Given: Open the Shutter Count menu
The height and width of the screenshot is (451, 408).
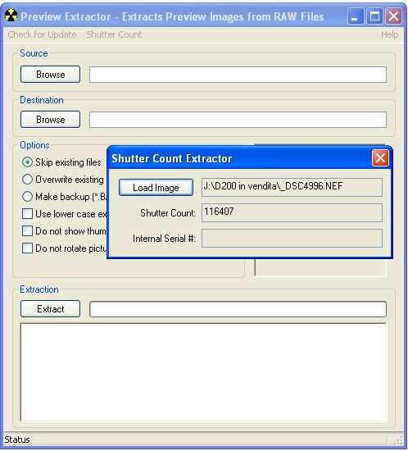Looking at the screenshot, I should [x=114, y=34].
